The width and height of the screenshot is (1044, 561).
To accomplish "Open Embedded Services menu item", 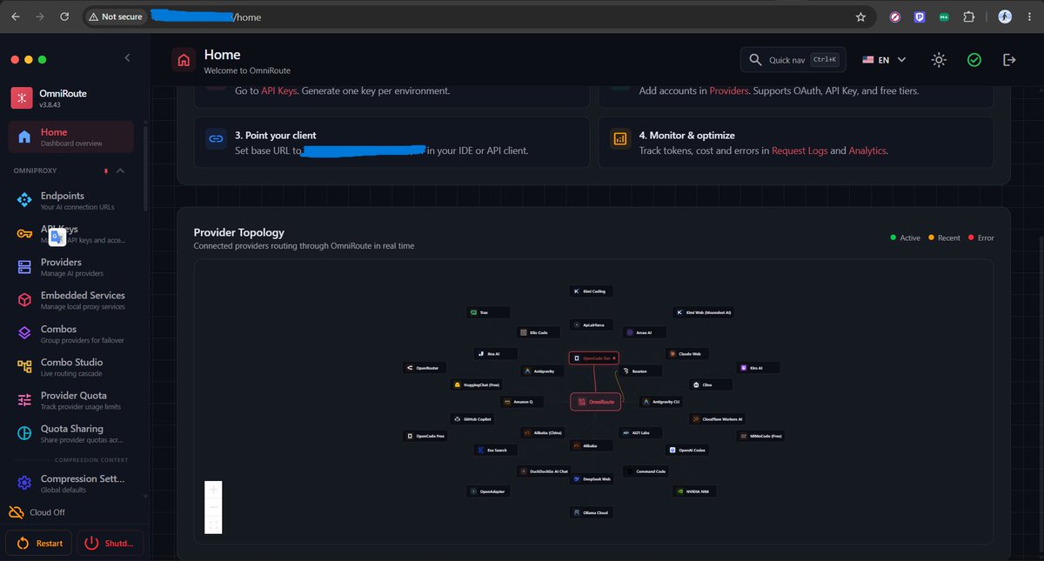I will pyautogui.click(x=70, y=300).
